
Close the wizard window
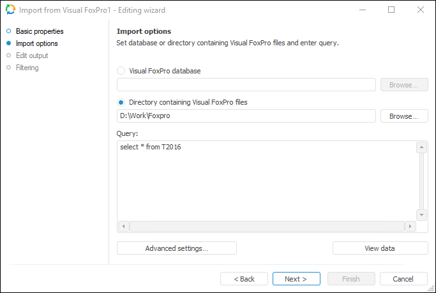click(420, 10)
